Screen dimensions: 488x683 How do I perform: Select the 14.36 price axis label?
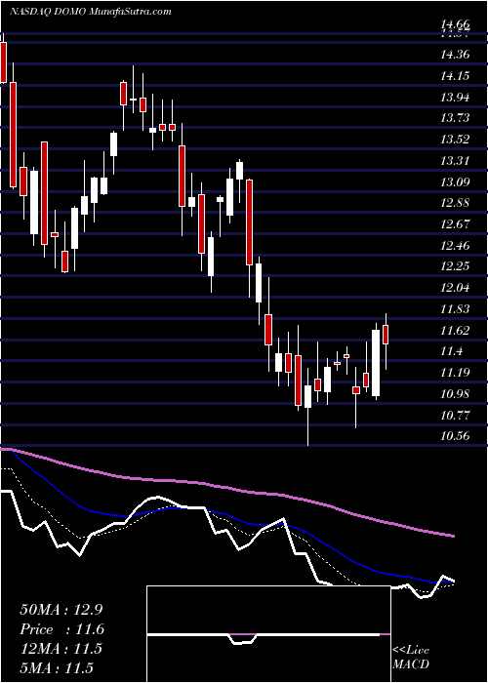(x=456, y=55)
